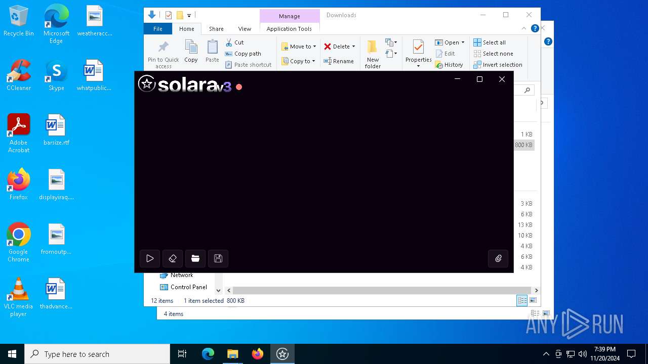This screenshot has height=364, width=648.
Task: Select Control Panel in the navigation pane
Action: tap(183, 287)
